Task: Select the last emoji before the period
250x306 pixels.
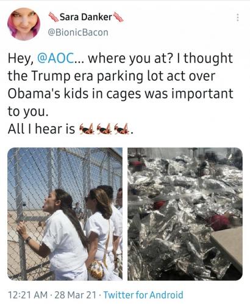Action: [121, 129]
